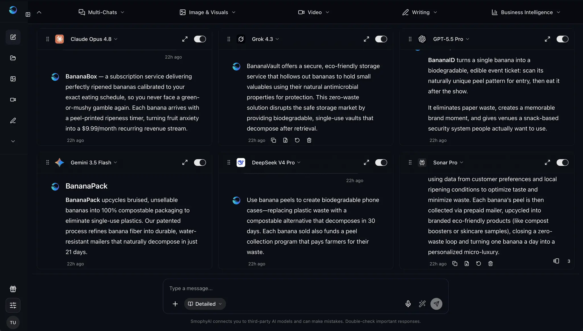
Task: Open the Image & Visuals menu
Action: [x=208, y=12]
